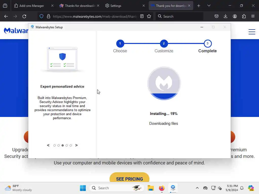Bookmark this page with the star icon
The width and height of the screenshot is (259, 194).
149,16
